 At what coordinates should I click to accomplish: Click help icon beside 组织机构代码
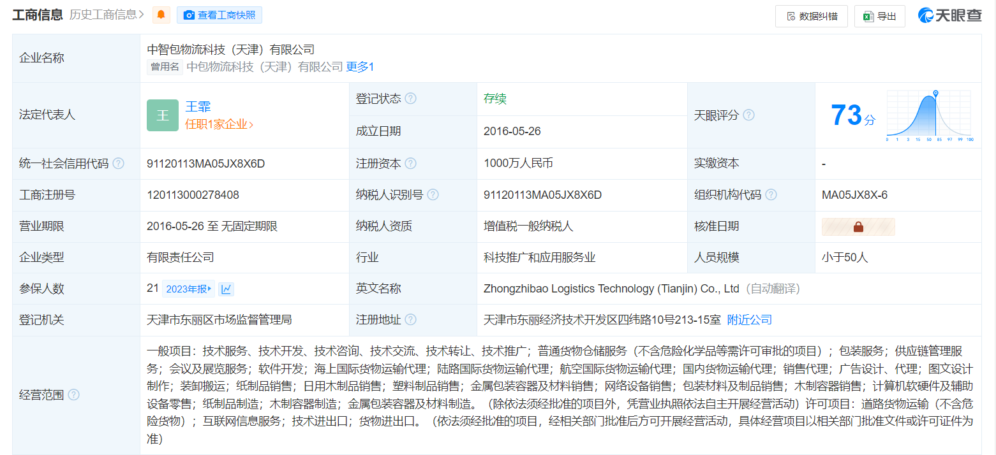pyautogui.click(x=771, y=195)
